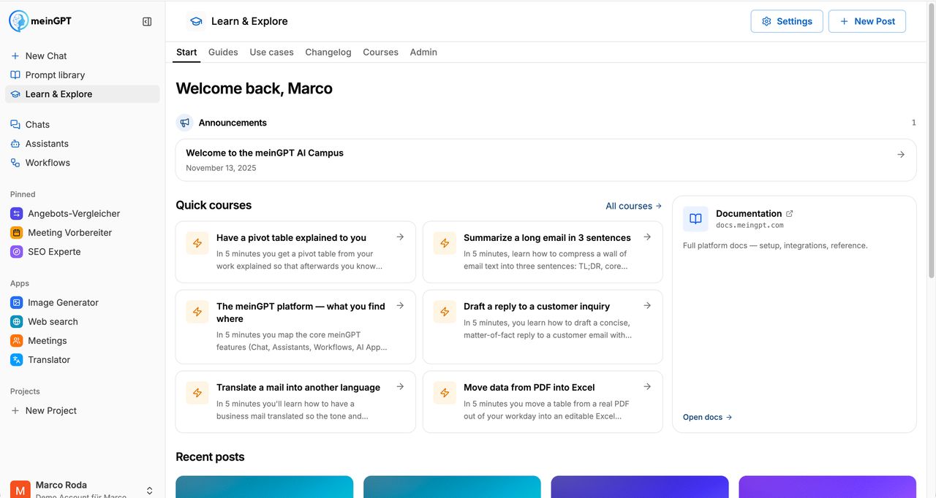The height and width of the screenshot is (498, 936).
Task: Click lightning icon on Summarize email course
Action: click(445, 243)
